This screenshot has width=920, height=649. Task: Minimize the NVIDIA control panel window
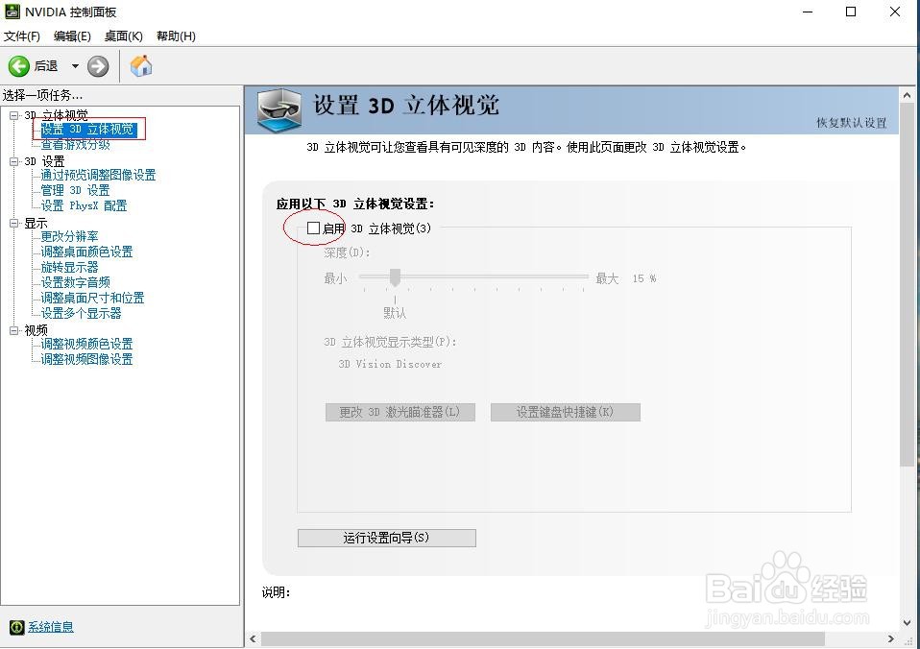coord(808,12)
